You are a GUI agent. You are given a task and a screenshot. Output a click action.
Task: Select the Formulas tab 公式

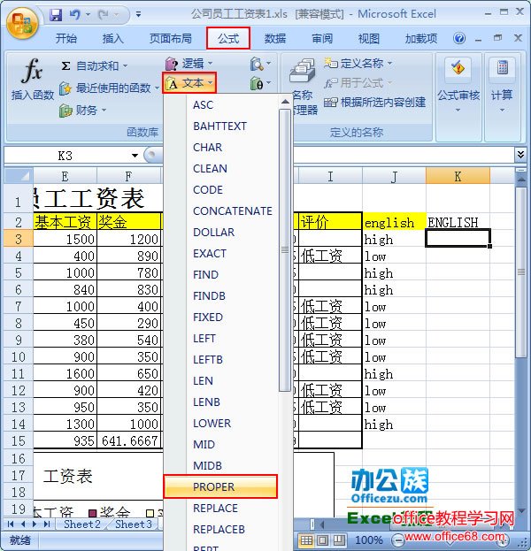(228, 38)
